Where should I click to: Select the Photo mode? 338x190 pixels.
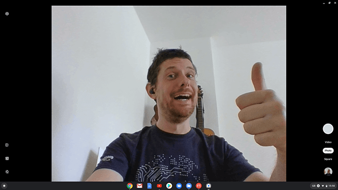pyautogui.click(x=328, y=151)
